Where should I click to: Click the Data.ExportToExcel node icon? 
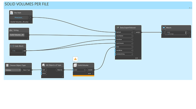coord(118,27)
